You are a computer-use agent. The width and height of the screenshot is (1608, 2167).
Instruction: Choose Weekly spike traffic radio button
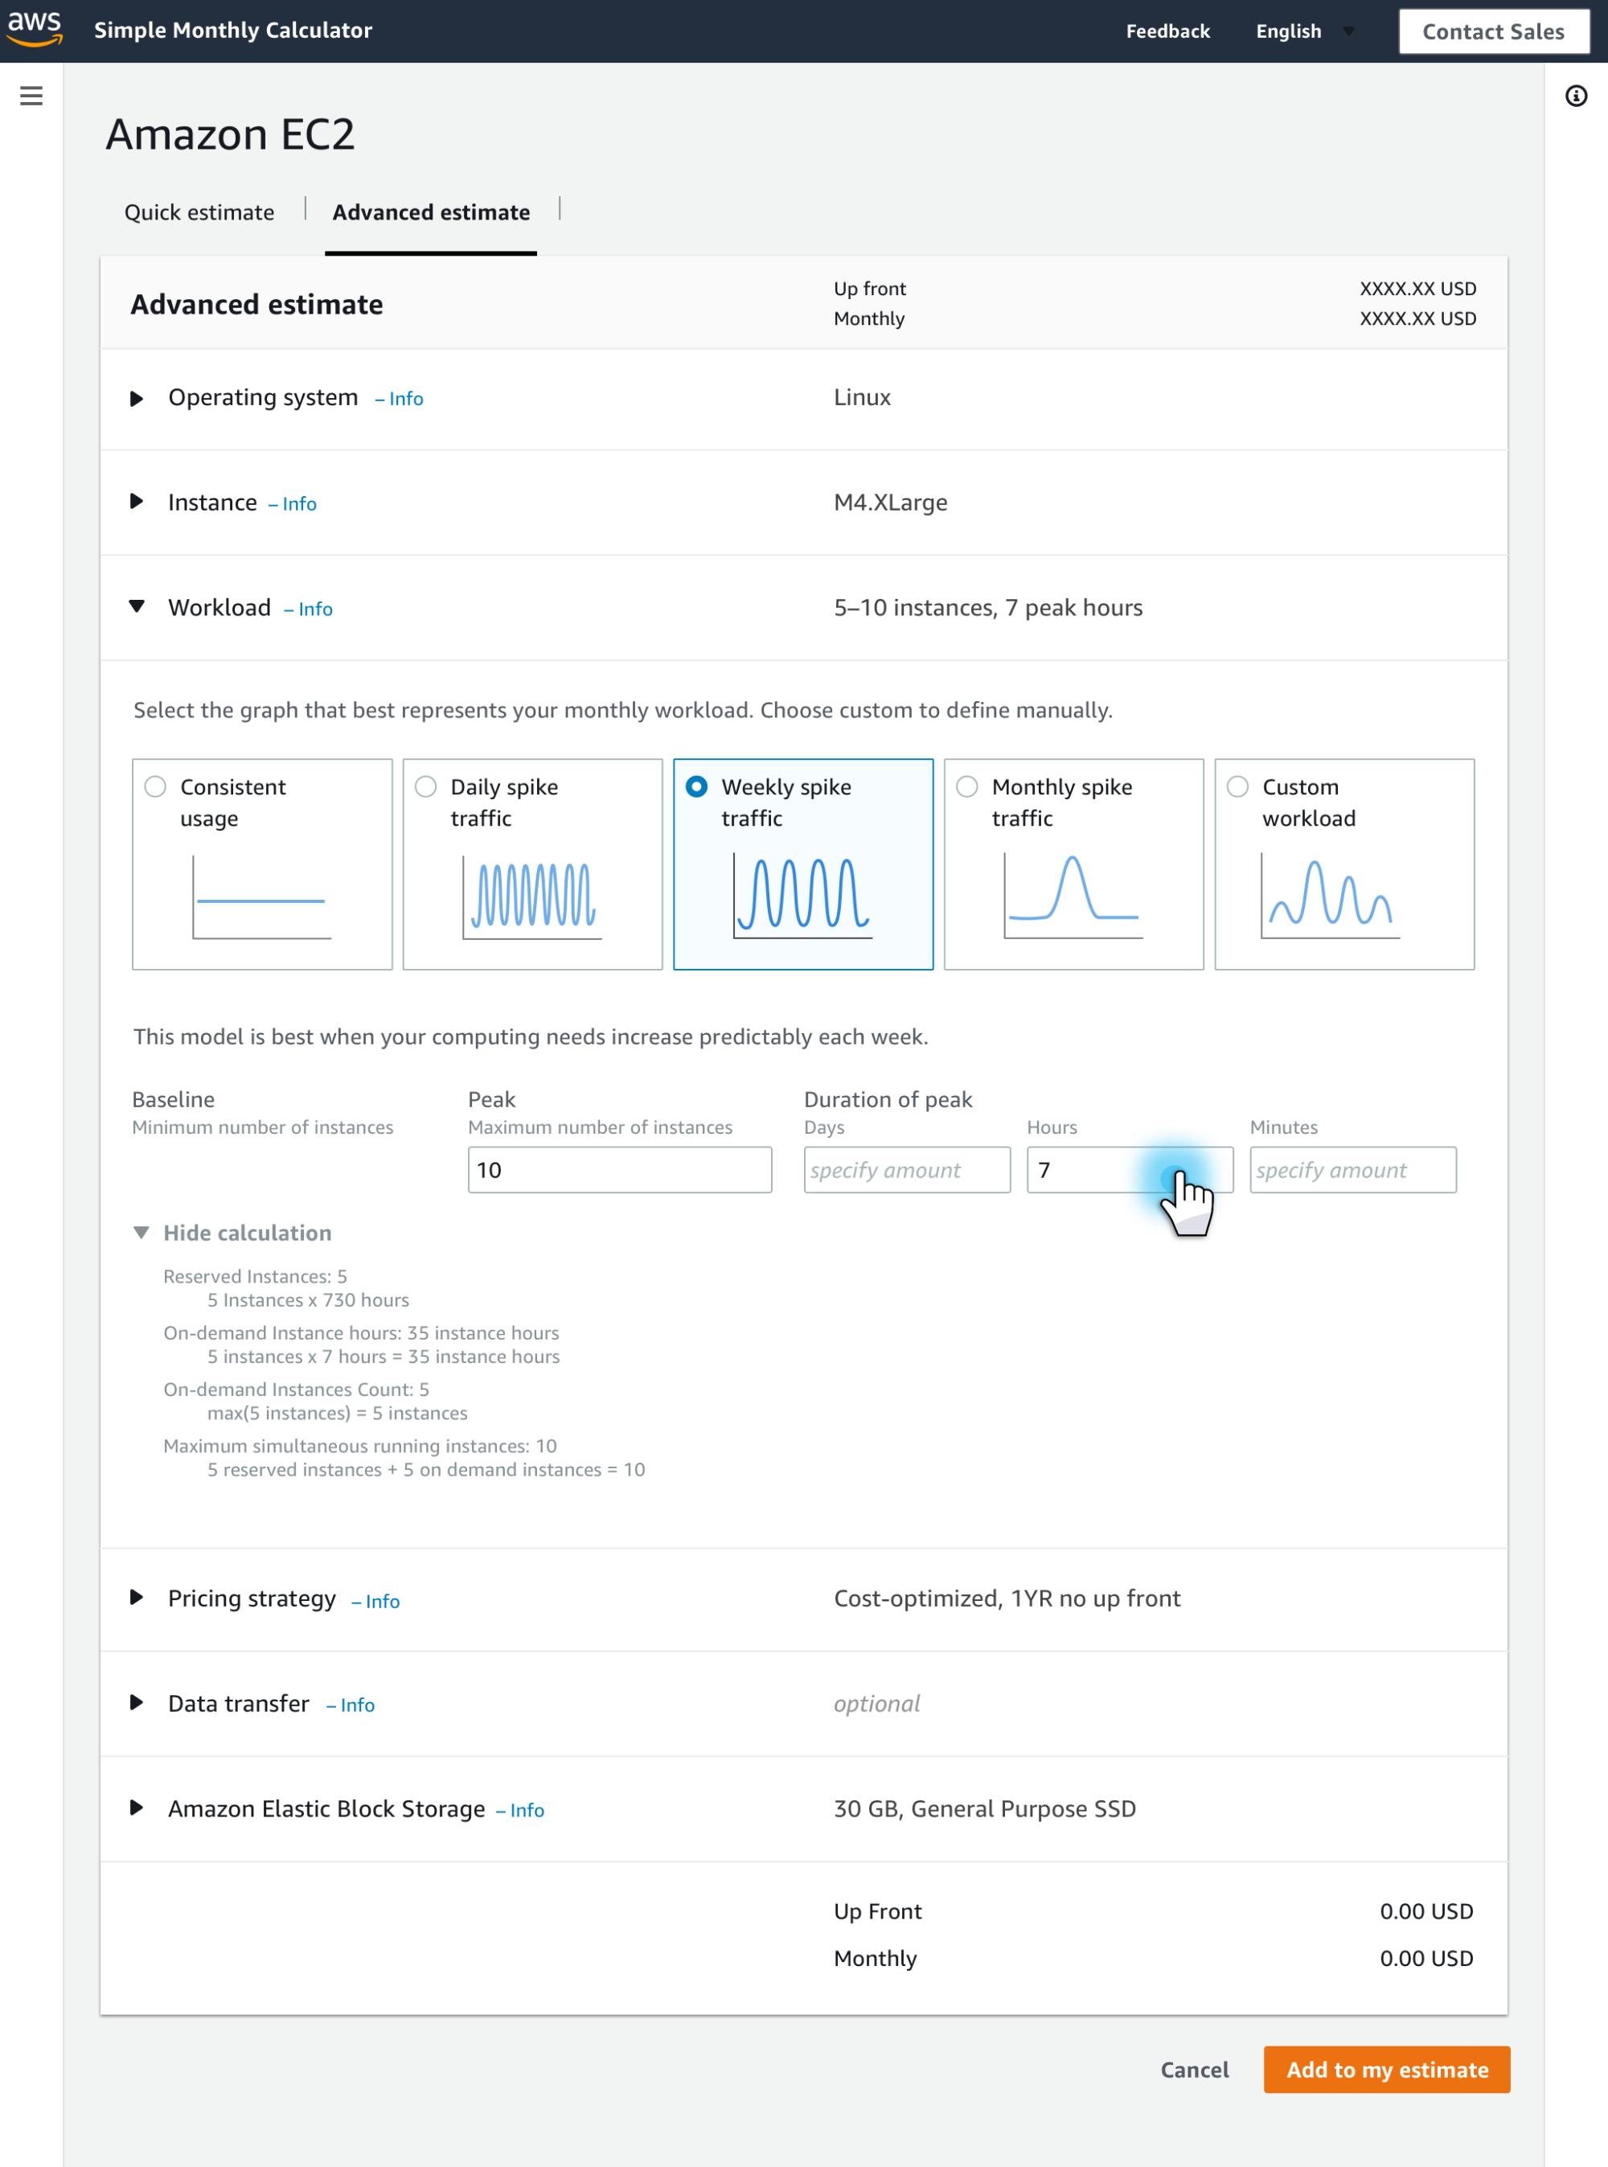click(x=697, y=786)
